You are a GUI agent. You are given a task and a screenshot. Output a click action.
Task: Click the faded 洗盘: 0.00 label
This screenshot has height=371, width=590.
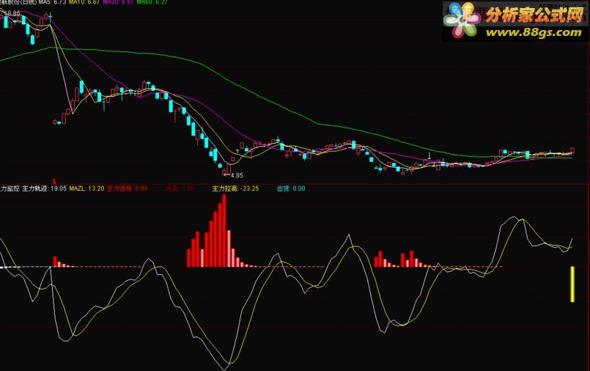click(x=180, y=188)
